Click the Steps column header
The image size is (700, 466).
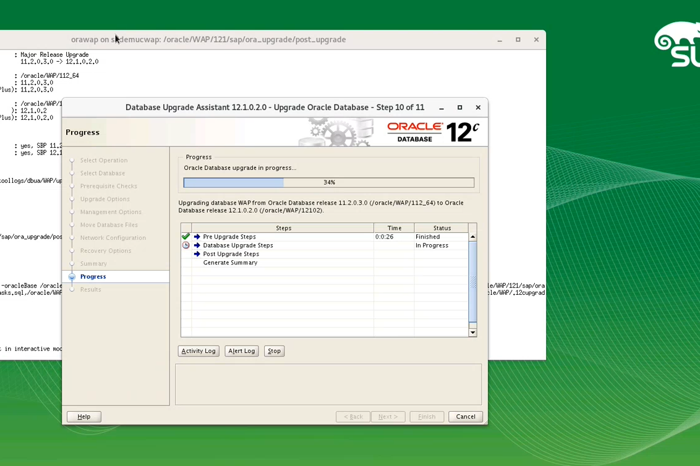283,227
